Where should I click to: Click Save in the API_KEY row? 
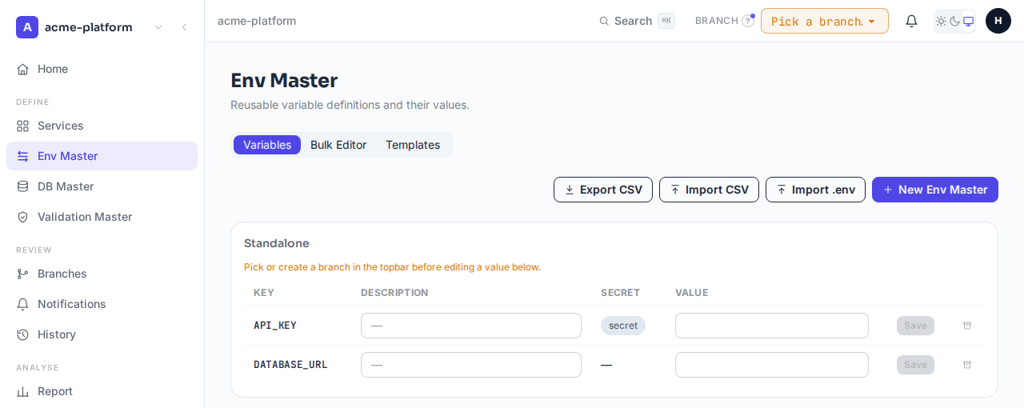(x=915, y=326)
